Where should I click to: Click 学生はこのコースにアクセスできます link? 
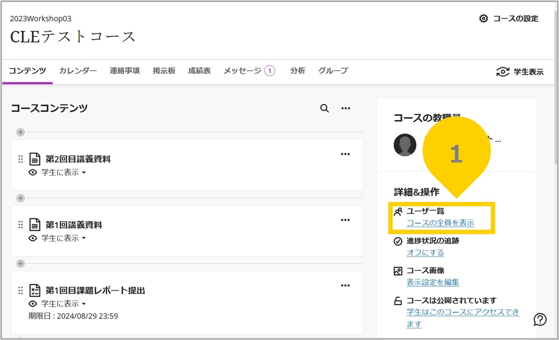463,318
